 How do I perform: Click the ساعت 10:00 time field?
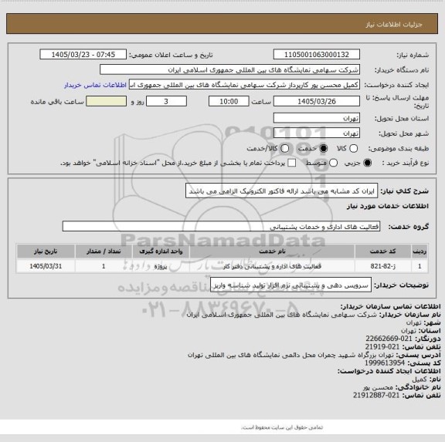(x=229, y=101)
